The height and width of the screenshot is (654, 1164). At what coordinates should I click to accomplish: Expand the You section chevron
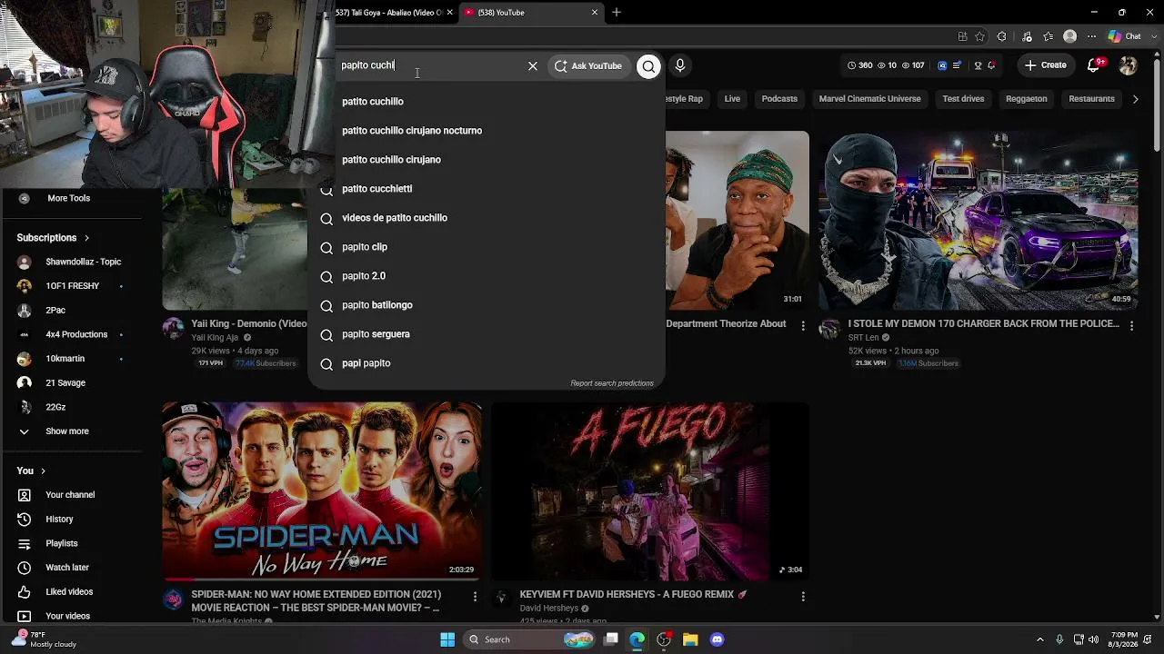coord(43,471)
